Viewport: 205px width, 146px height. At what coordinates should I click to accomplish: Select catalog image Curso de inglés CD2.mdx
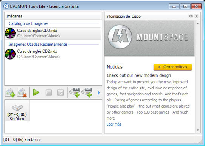tap(53, 33)
